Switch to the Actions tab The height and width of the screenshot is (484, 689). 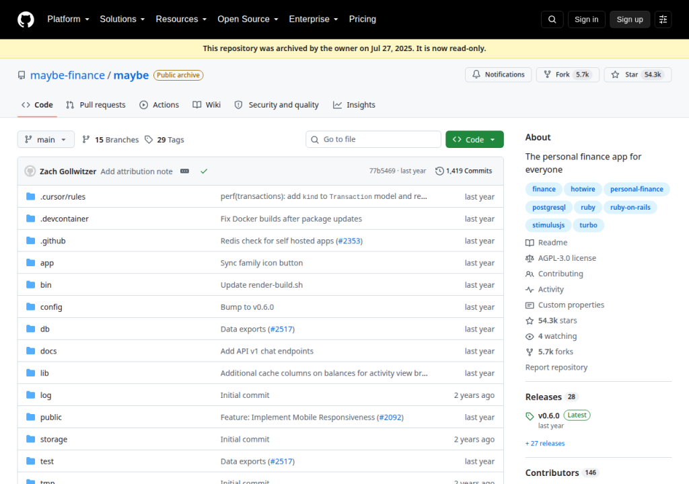pyautogui.click(x=159, y=105)
